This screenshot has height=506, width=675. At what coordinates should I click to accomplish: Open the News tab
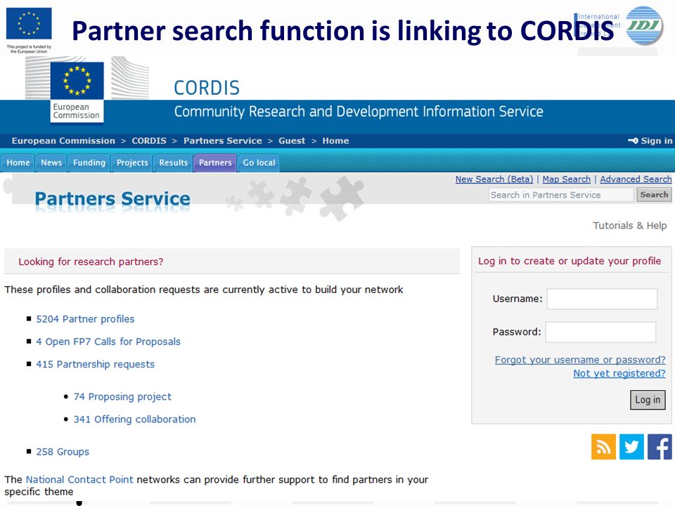(51, 162)
